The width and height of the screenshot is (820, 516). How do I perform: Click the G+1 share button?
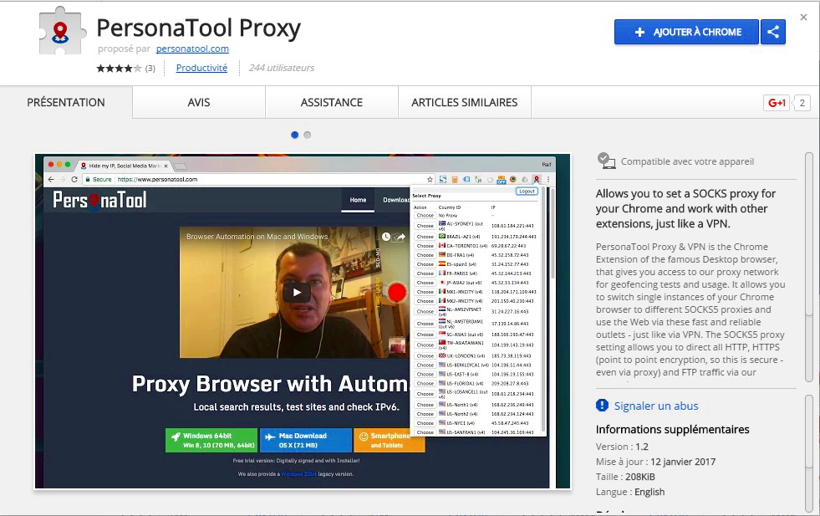[776, 102]
